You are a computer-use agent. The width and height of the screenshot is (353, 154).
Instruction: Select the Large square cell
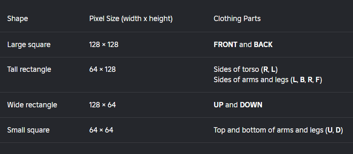click(x=29, y=45)
